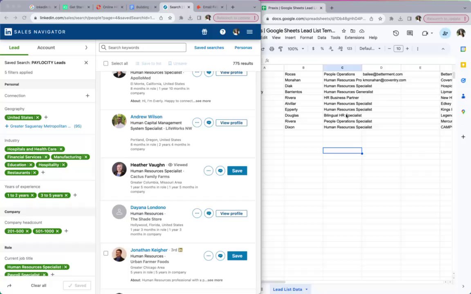Remove the Education industry filter
Image resolution: width=471 pixels, height=294 pixels.
coord(31,165)
